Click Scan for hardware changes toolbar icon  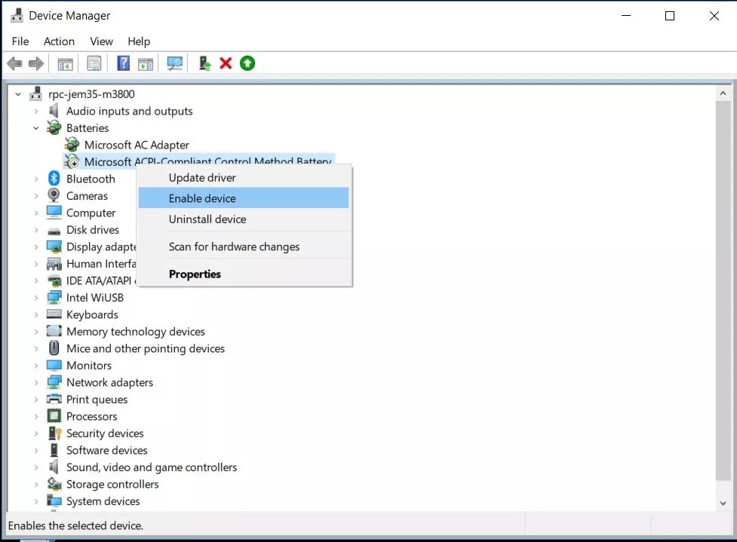tap(175, 63)
